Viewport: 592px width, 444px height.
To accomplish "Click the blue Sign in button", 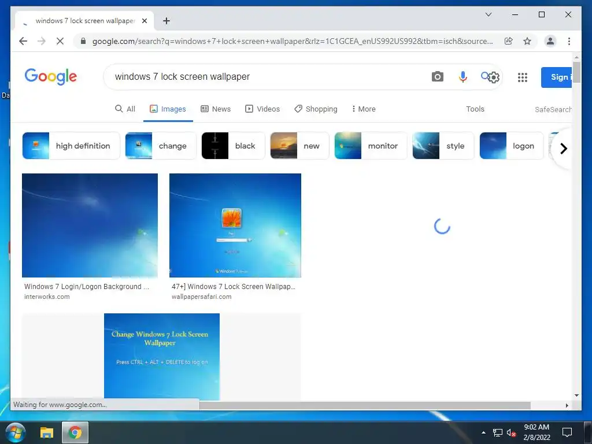I will pyautogui.click(x=556, y=77).
